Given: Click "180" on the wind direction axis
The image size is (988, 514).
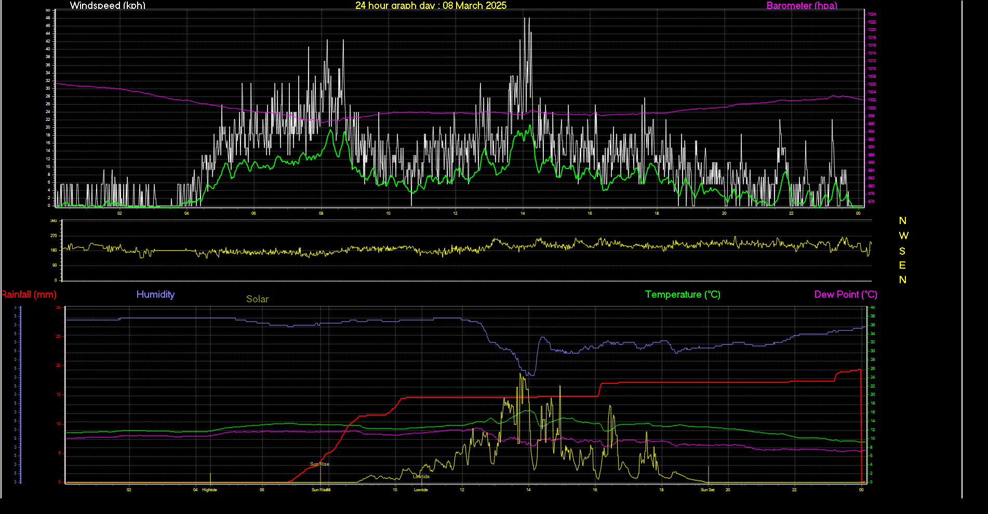Looking at the screenshot, I should tap(54, 250).
